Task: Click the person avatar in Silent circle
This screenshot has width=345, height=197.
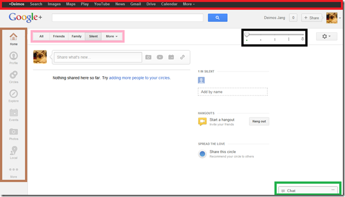Action: pos(201,80)
